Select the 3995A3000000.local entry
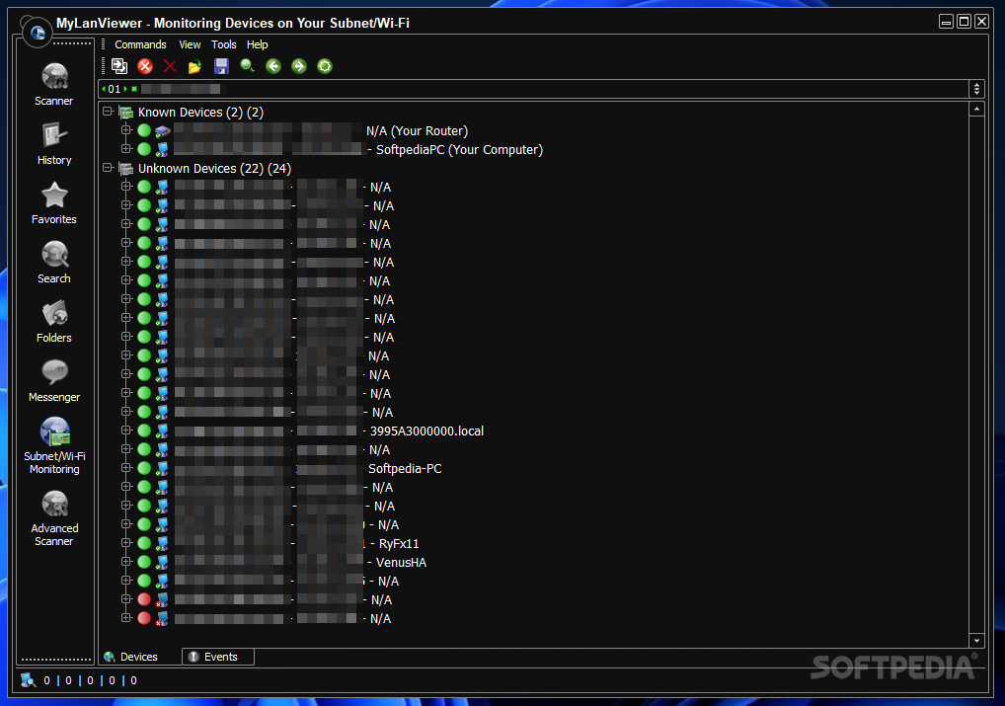This screenshot has width=1005, height=706. pyautogui.click(x=426, y=431)
